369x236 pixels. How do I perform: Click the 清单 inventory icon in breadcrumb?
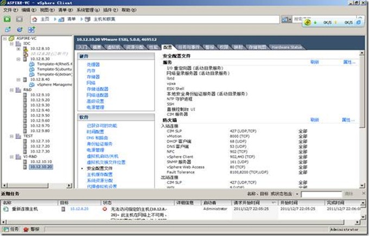pyautogui.click(x=61, y=20)
